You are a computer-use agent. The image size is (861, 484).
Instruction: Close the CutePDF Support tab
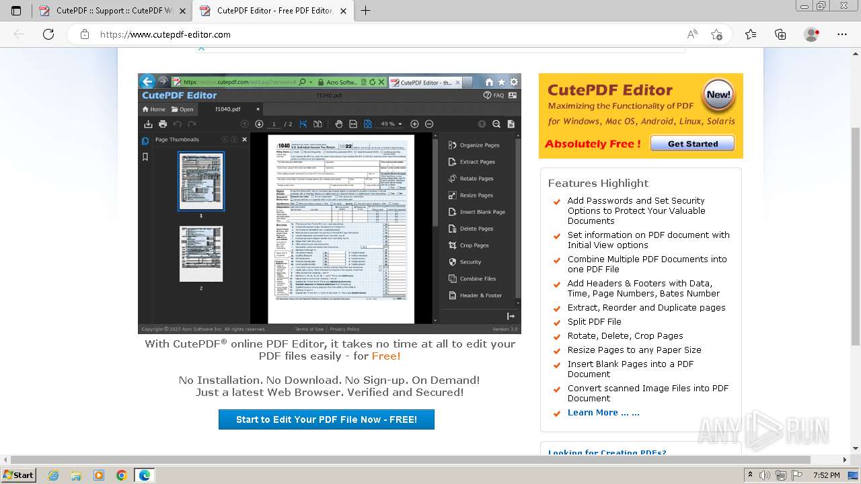point(182,11)
